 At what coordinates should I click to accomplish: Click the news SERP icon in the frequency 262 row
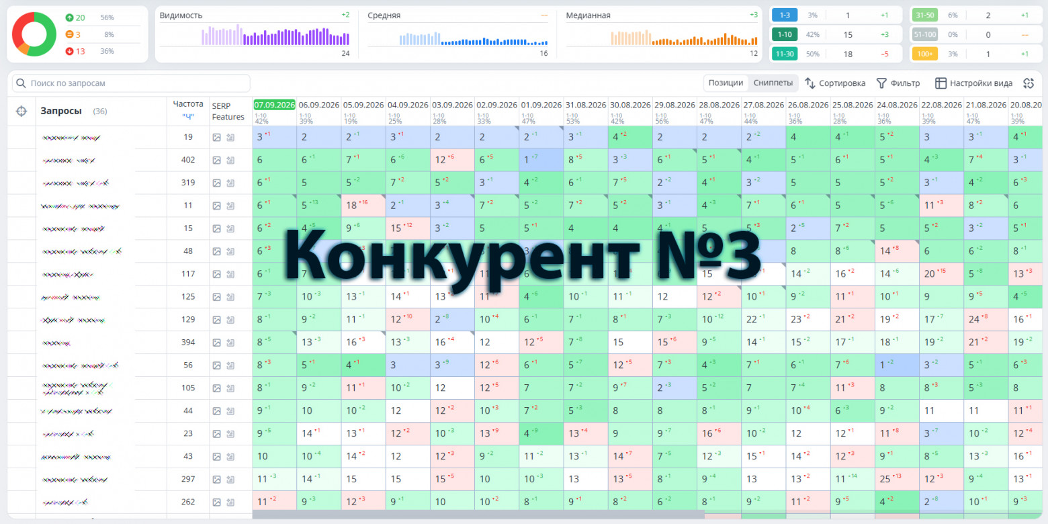click(230, 503)
